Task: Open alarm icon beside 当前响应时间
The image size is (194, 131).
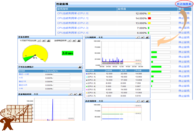Action: click(79, 41)
